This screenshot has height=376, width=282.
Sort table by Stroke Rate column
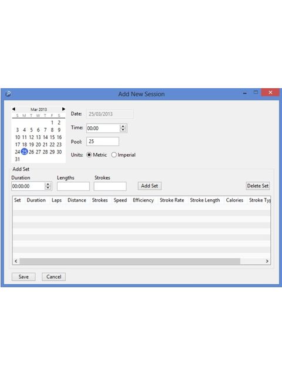click(x=172, y=200)
